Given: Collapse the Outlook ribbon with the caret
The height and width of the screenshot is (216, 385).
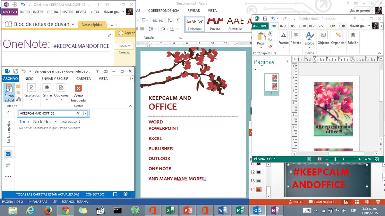Looking at the screenshot, I should pos(130,106).
